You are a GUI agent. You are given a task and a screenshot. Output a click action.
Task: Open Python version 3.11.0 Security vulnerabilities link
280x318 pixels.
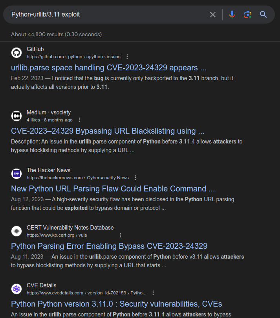116,304
